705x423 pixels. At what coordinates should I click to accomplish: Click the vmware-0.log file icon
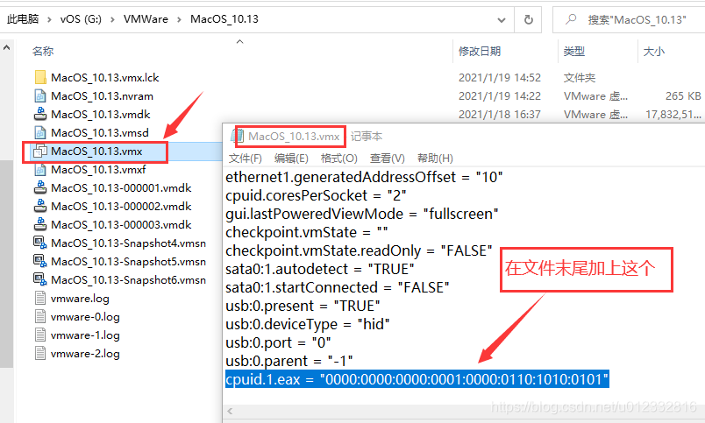pos(40,316)
